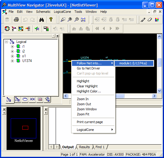Choose Clear Highlight in context menu
This screenshot has height=158, width=164.
pos(93,86)
